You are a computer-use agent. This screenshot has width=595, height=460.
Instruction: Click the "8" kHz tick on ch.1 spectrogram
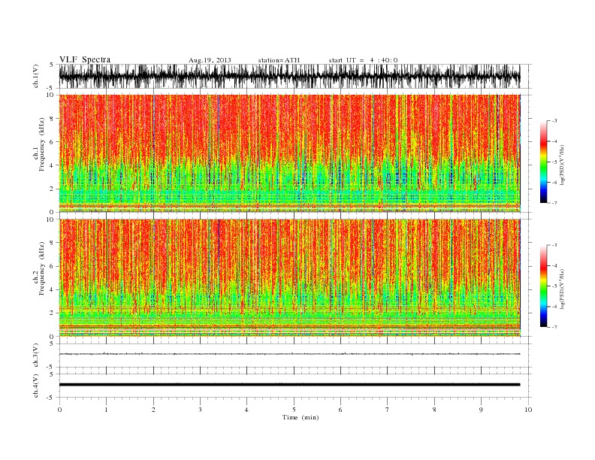(53, 119)
